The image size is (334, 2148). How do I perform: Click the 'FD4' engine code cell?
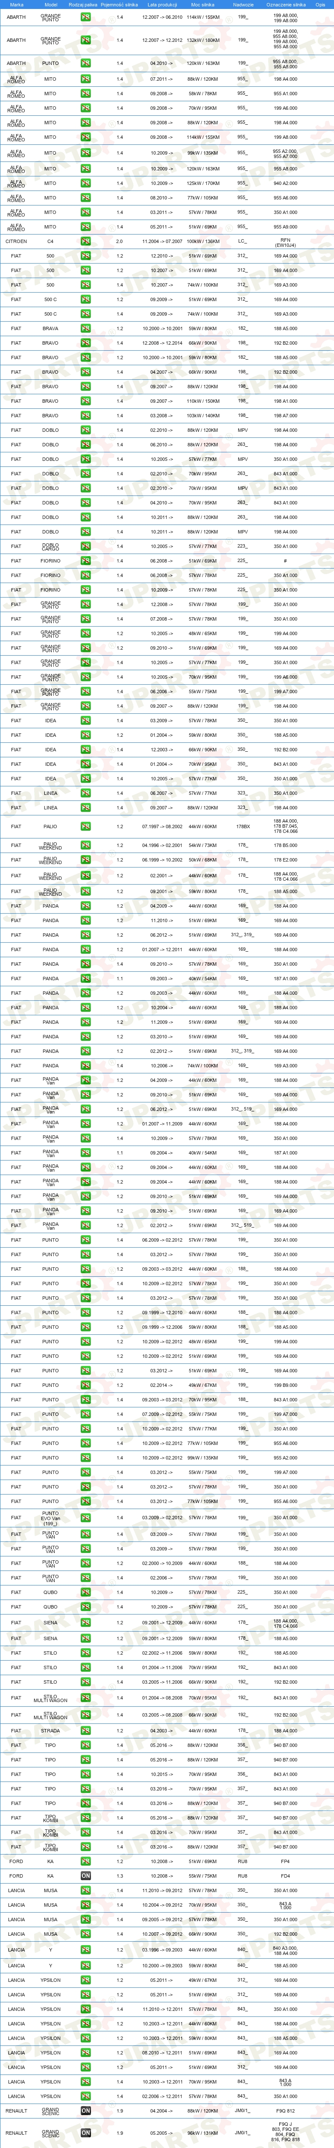click(x=286, y=1875)
